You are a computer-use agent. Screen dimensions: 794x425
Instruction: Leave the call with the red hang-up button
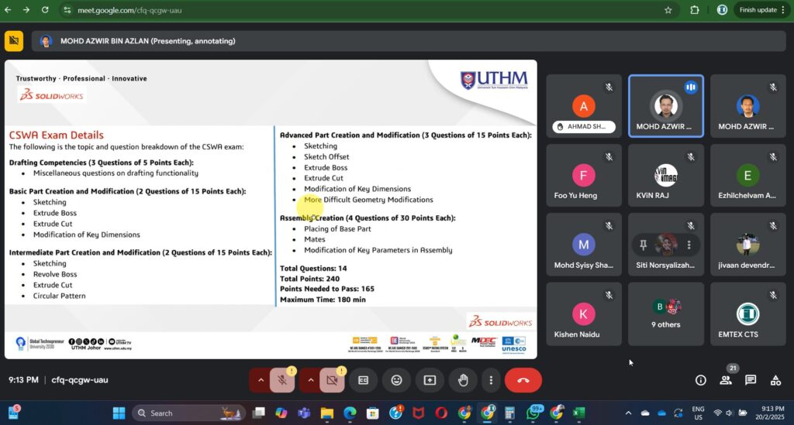click(523, 380)
